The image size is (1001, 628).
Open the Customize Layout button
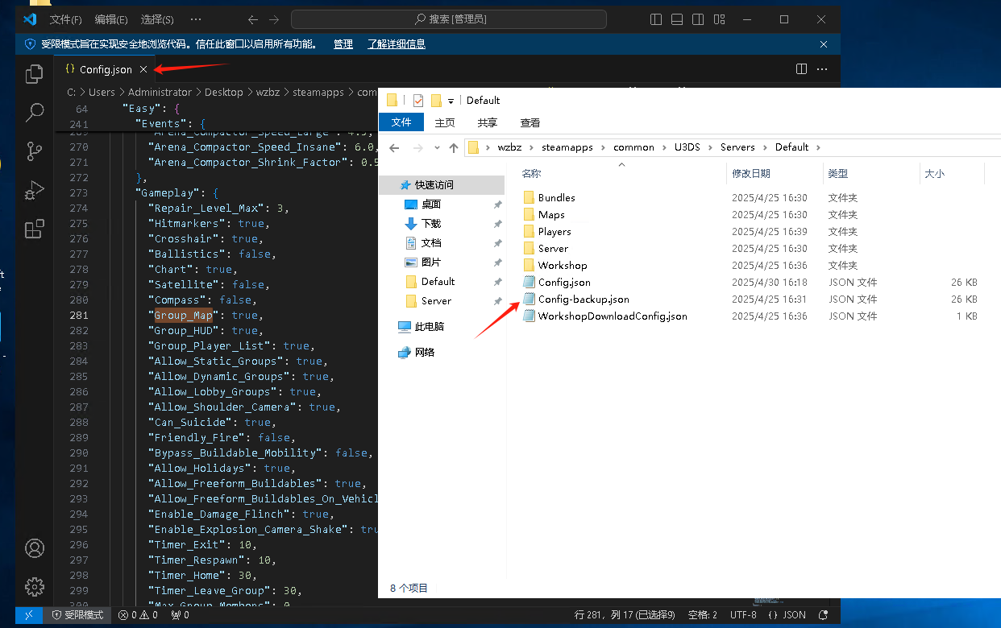coord(719,19)
